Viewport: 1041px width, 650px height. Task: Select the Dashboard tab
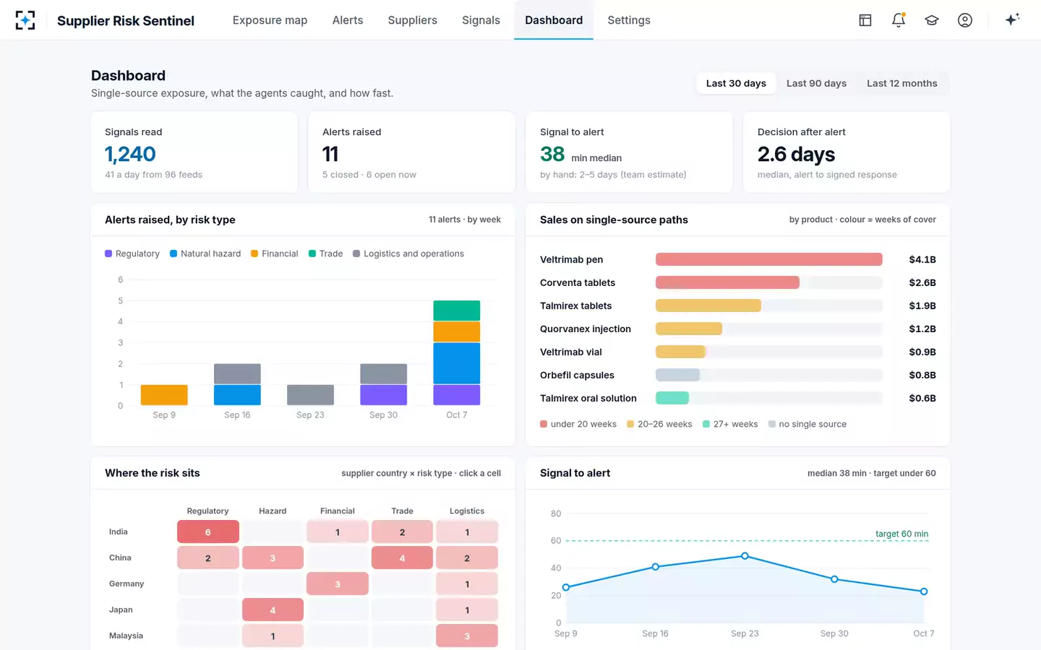(554, 20)
